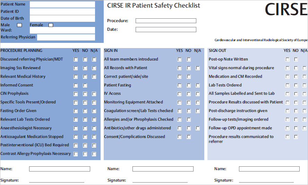The height and width of the screenshot is (185, 308).
Task: Check the Female checkbox
Action: click(x=51, y=25)
